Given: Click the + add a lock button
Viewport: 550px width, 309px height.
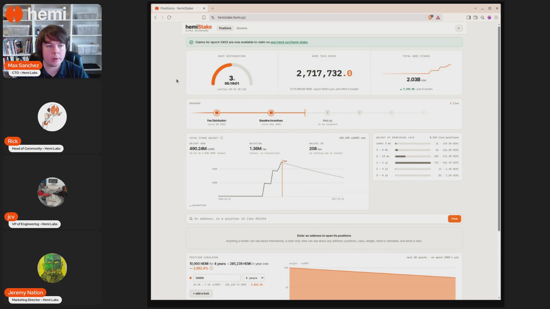Looking at the screenshot, I should click(x=201, y=294).
